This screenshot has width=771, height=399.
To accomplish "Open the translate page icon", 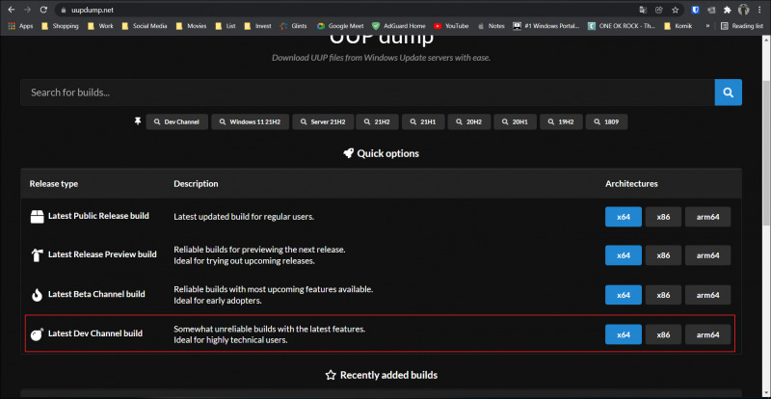I will coord(643,10).
